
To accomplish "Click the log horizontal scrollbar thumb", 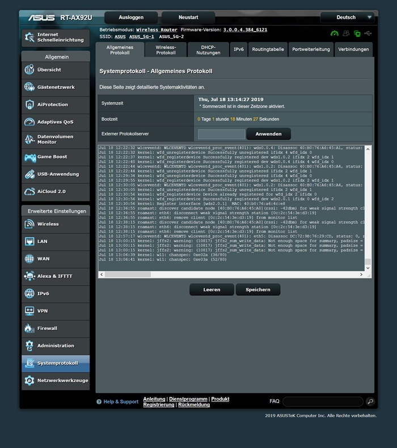I will pos(128,274).
